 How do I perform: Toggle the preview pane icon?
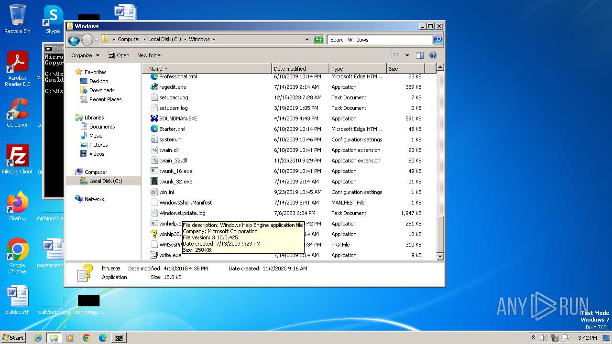[x=420, y=55]
